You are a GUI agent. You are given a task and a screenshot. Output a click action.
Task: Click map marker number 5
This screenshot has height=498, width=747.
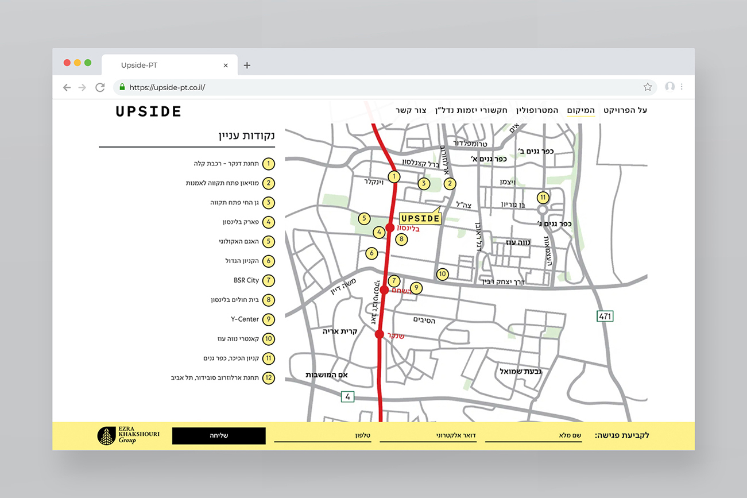point(363,218)
